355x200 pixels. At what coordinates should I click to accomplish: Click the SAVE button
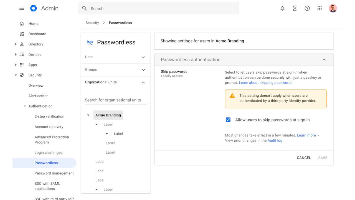click(323, 157)
